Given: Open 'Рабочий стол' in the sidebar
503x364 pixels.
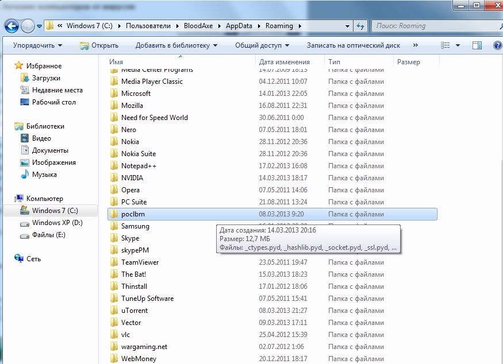Looking at the screenshot, I should click(54, 102).
